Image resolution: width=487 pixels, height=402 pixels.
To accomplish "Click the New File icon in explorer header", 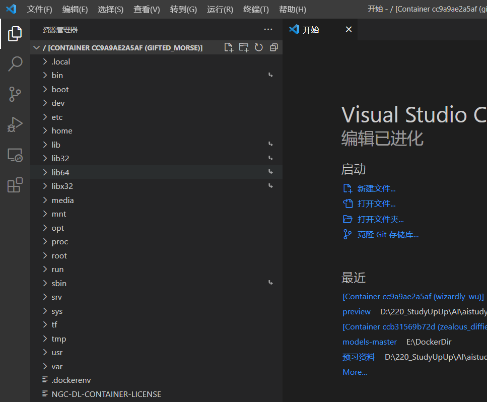I will [x=229, y=47].
